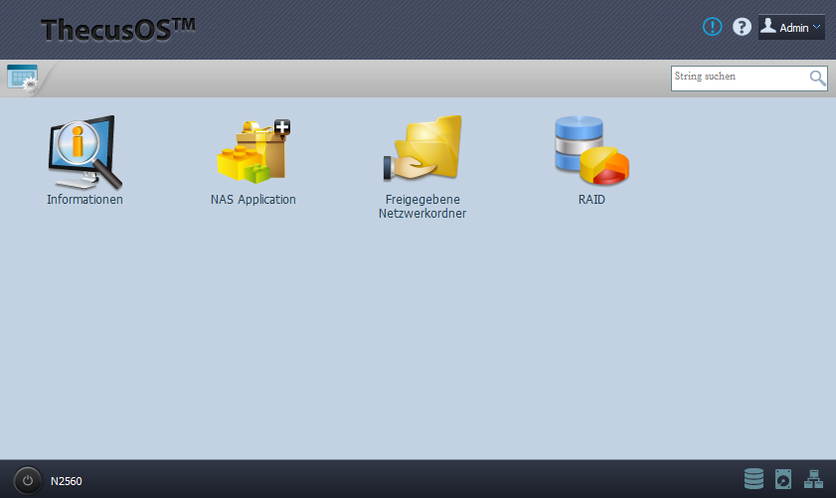The height and width of the screenshot is (498, 836).
Task: Open the Informationen monitor icon
Action: [x=84, y=152]
